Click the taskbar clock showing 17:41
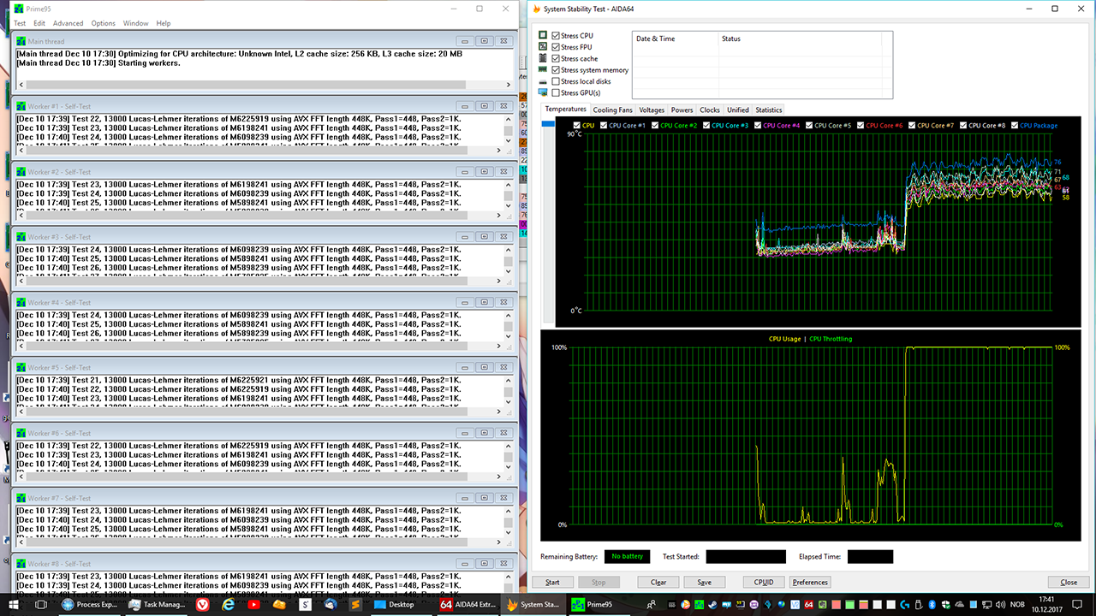 pyautogui.click(x=1045, y=604)
